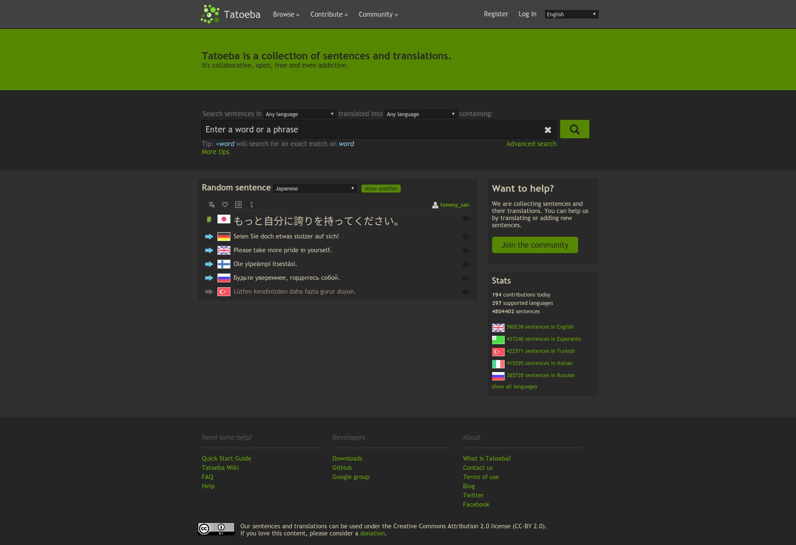796x545 pixels.
Task: Open the Downloads footer link
Action: (347, 459)
